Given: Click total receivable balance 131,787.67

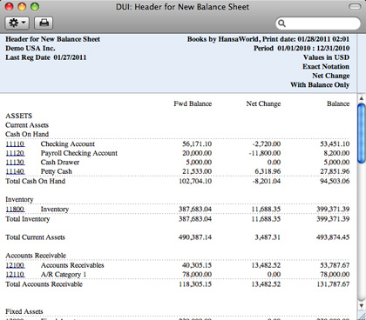Looking at the screenshot, I should click(x=333, y=284).
